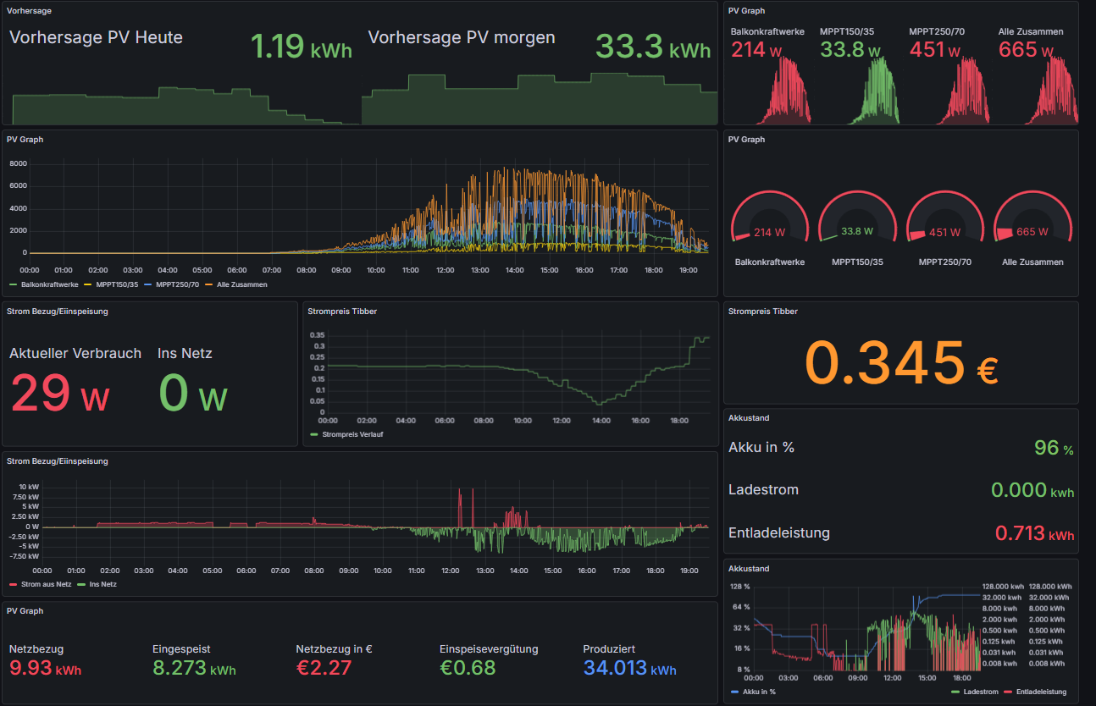Screen dimensions: 1096x706
Task: Click the green MPPT150/35 sparkline stat tile
Action: point(858,75)
